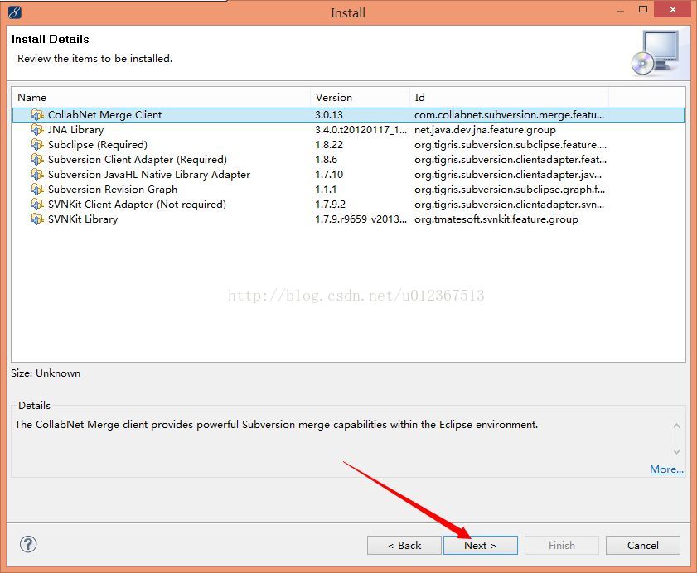
Task: Click the JNA Library feature icon
Action: [x=37, y=130]
